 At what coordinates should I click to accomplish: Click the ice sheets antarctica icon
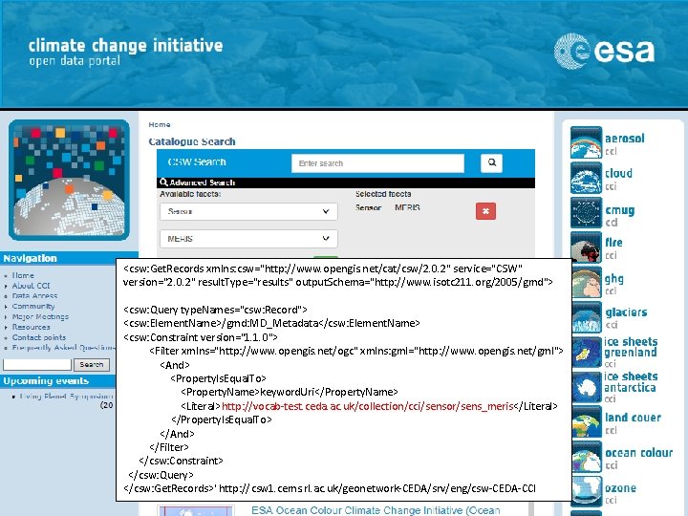pyautogui.click(x=586, y=387)
